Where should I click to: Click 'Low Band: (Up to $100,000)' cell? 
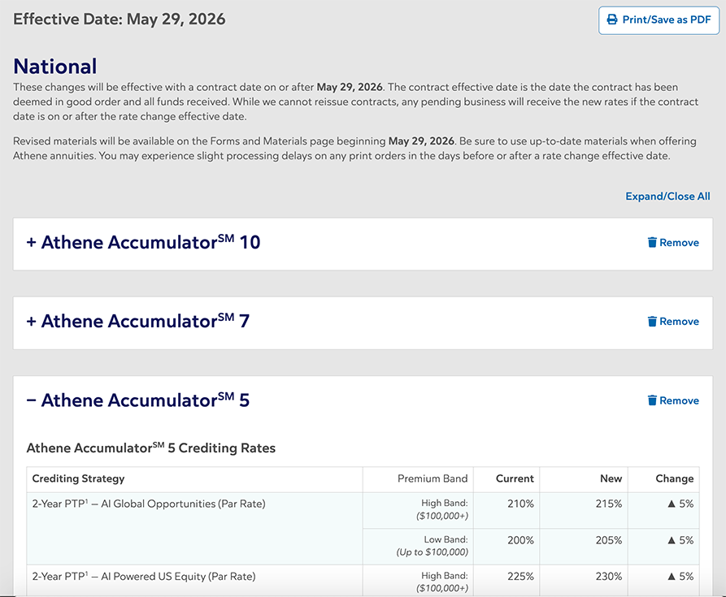pyautogui.click(x=418, y=546)
